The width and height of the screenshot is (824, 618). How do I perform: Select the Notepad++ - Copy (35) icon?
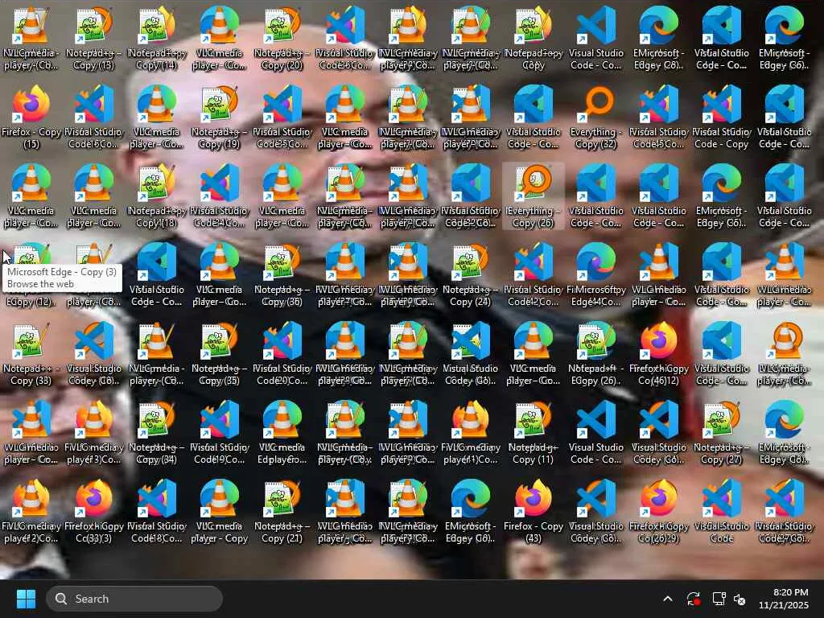(x=219, y=353)
